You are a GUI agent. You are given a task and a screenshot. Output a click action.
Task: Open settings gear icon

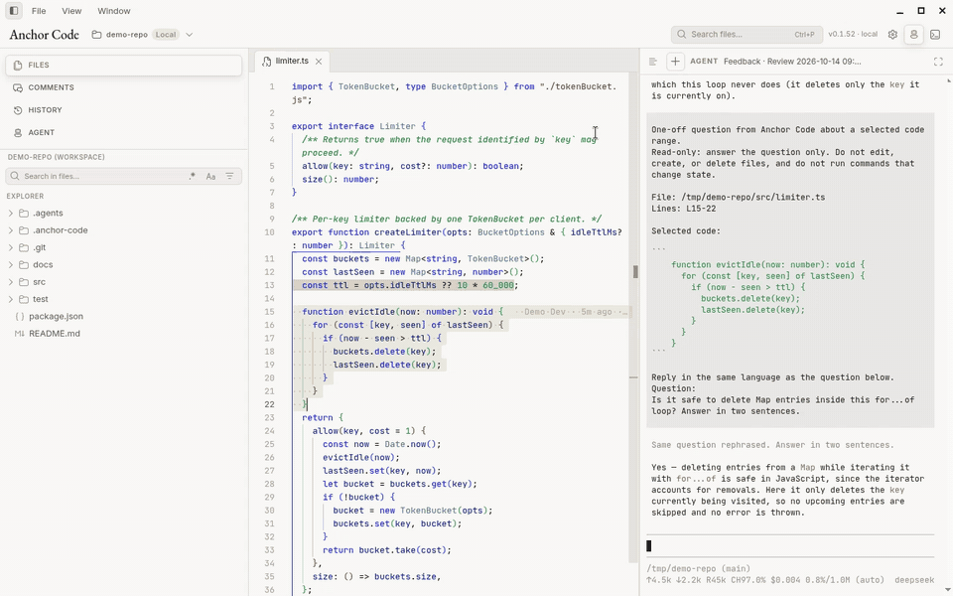click(x=892, y=35)
